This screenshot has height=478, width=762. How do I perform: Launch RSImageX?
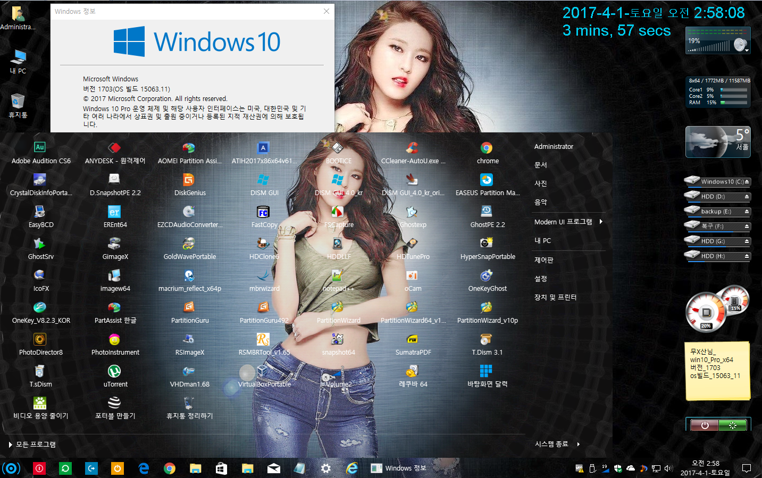tap(189, 345)
